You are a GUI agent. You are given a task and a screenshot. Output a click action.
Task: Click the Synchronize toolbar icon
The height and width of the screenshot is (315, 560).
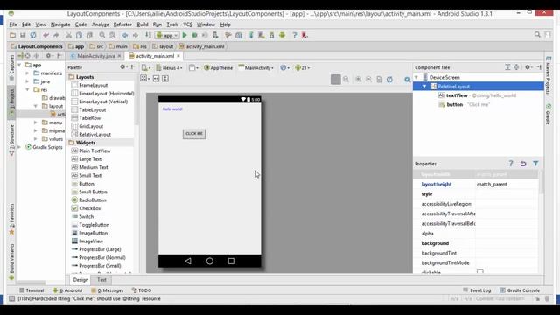click(x=33, y=35)
